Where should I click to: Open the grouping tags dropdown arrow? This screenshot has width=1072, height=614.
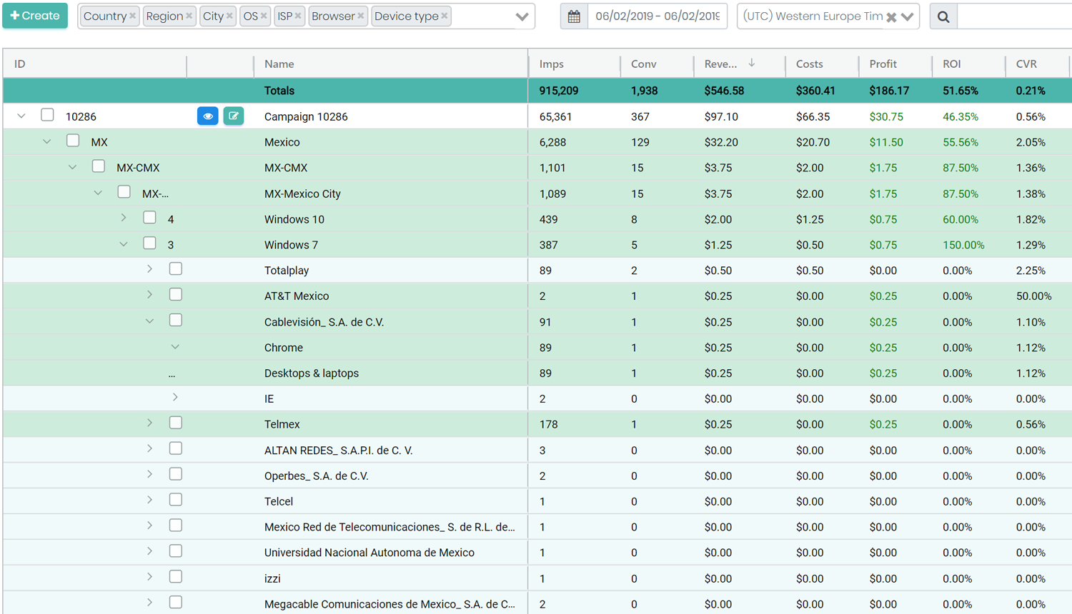[x=522, y=16]
